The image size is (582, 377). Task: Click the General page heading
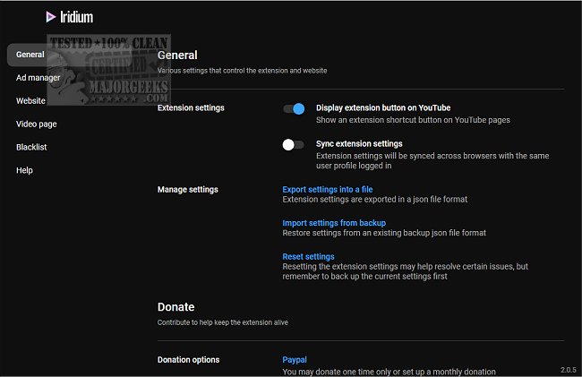click(177, 56)
